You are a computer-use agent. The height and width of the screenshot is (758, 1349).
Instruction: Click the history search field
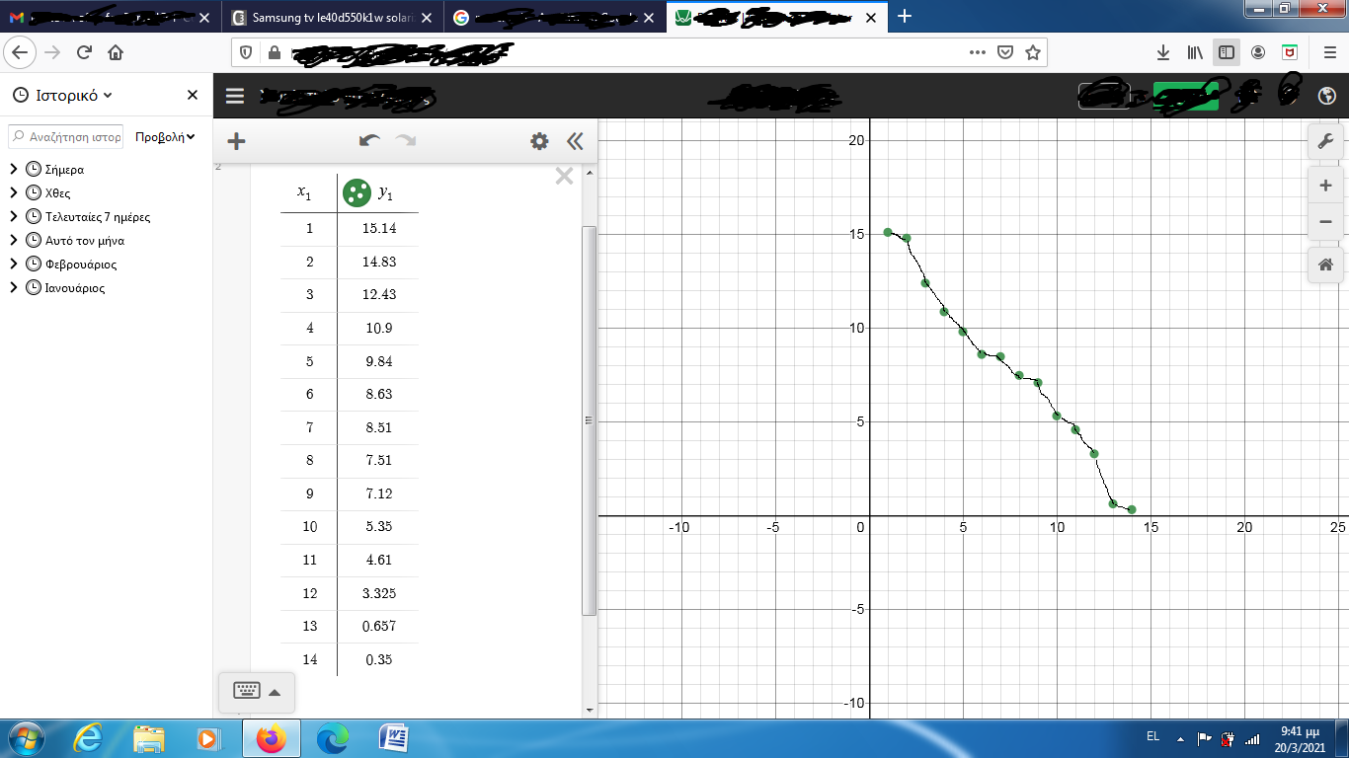(66, 137)
